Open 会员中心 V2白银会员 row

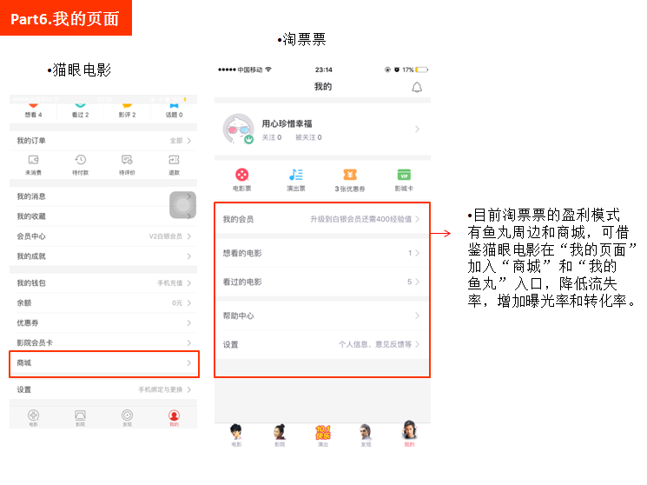tap(103, 236)
